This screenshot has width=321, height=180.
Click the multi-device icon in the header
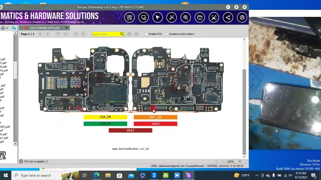point(143,17)
